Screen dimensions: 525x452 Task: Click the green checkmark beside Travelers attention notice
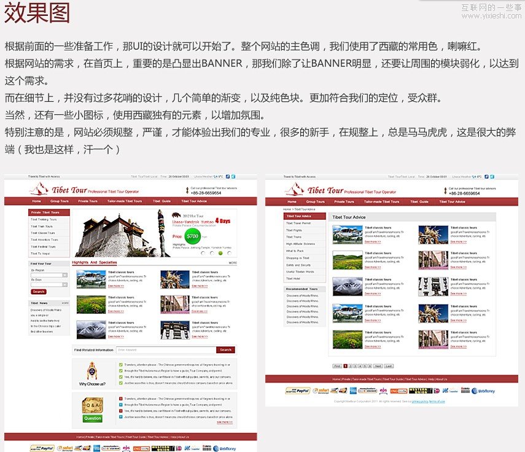(120, 365)
